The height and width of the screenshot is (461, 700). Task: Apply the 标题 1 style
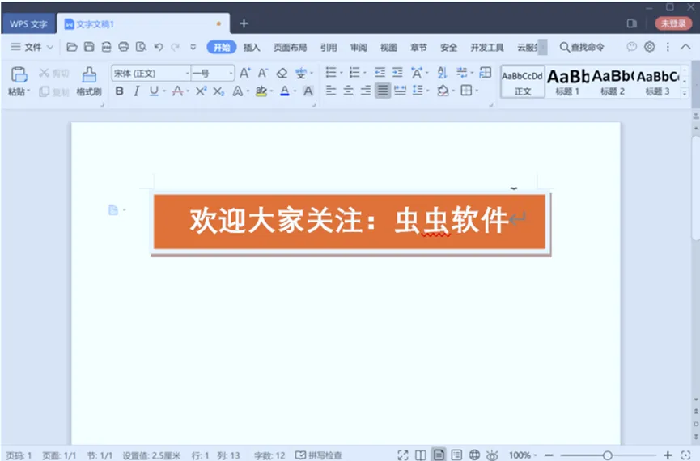pyautogui.click(x=567, y=82)
